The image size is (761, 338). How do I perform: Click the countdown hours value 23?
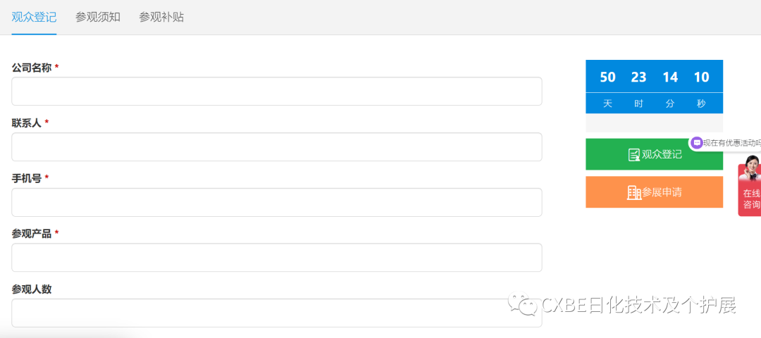(638, 77)
